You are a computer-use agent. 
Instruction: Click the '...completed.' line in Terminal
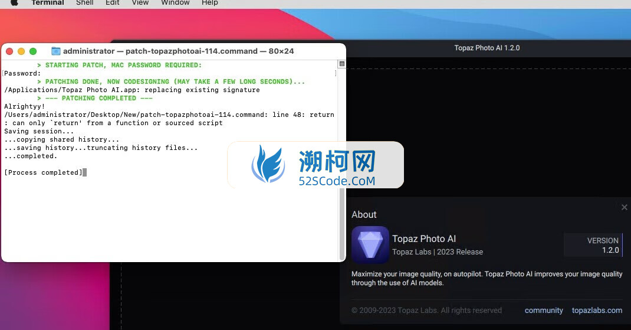[31, 156]
